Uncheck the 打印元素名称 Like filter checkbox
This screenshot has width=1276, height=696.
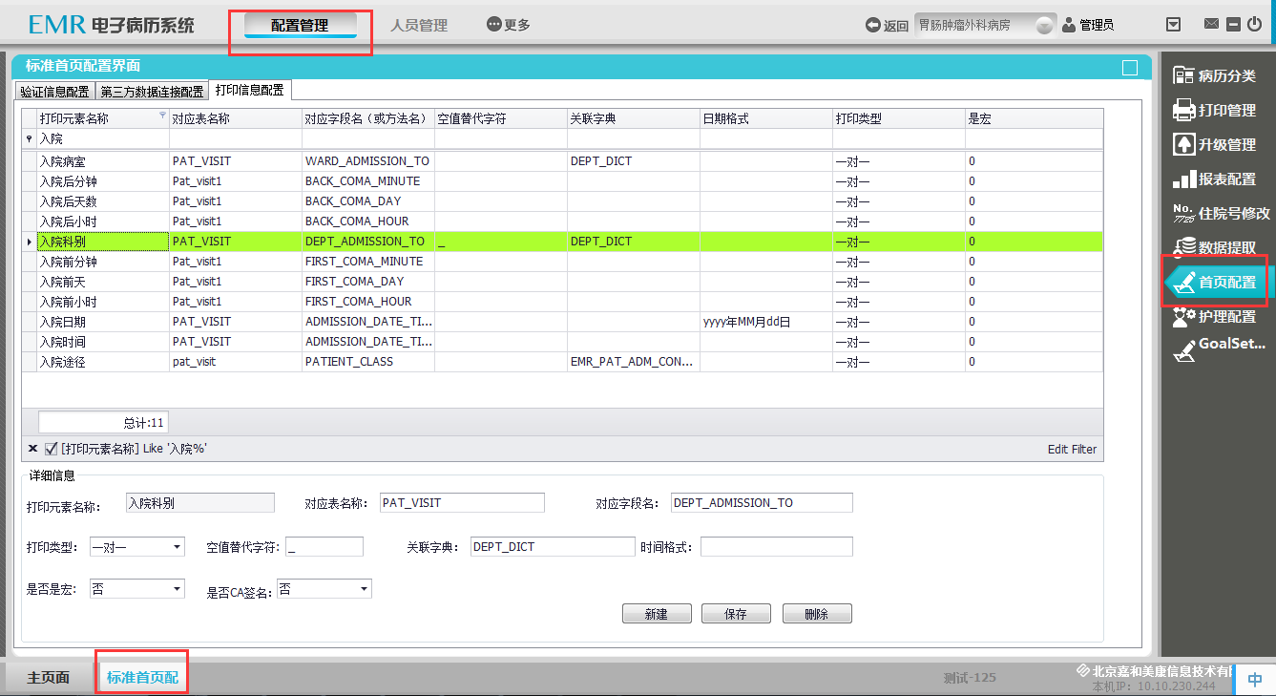pos(52,448)
